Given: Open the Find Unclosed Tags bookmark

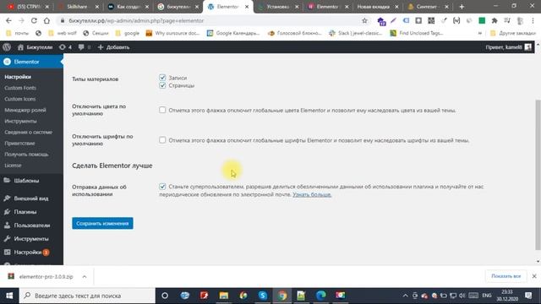Looking at the screenshot, I should click(417, 33).
